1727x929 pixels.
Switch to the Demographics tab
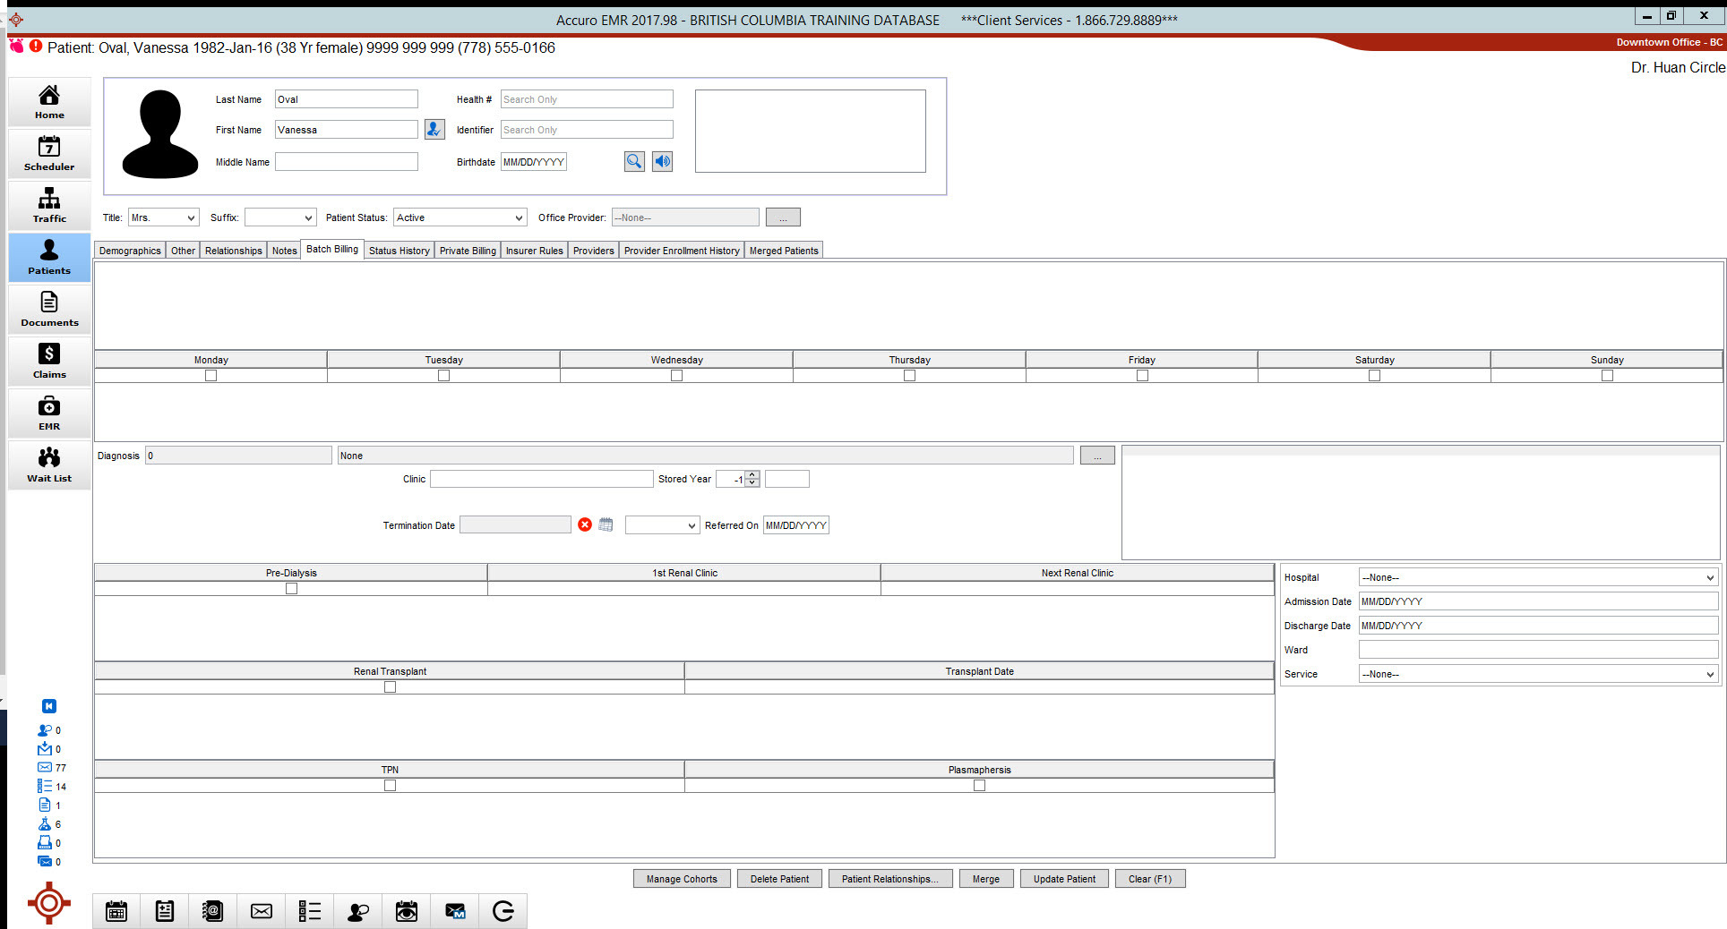pos(130,251)
